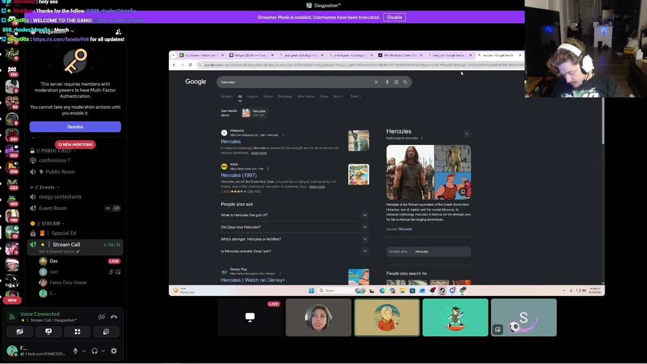Join the Public Room voice channel
Viewport: 647px width, 364px height.
pos(60,172)
